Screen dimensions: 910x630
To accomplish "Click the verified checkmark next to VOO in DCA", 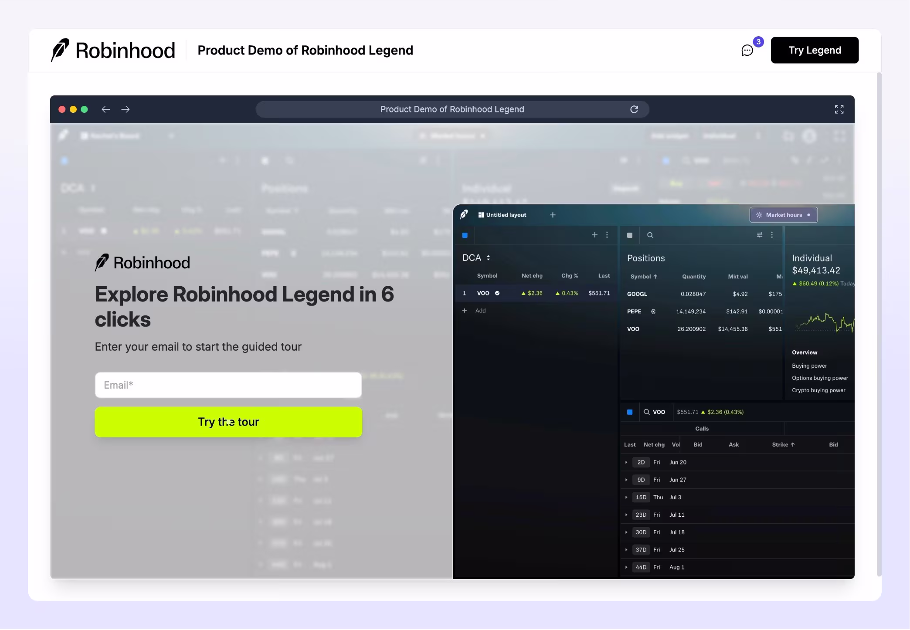I will click(497, 293).
